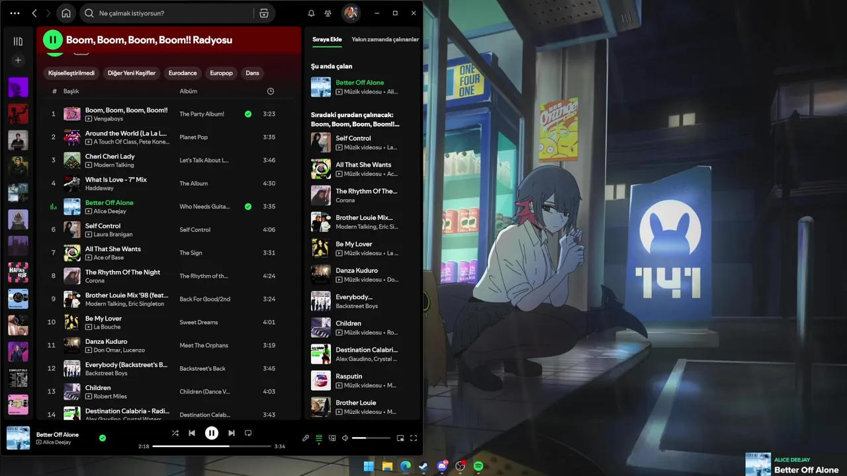Viewport: 847px width, 476px height.
Task: Toggle shuffle playback
Action: coord(175,433)
